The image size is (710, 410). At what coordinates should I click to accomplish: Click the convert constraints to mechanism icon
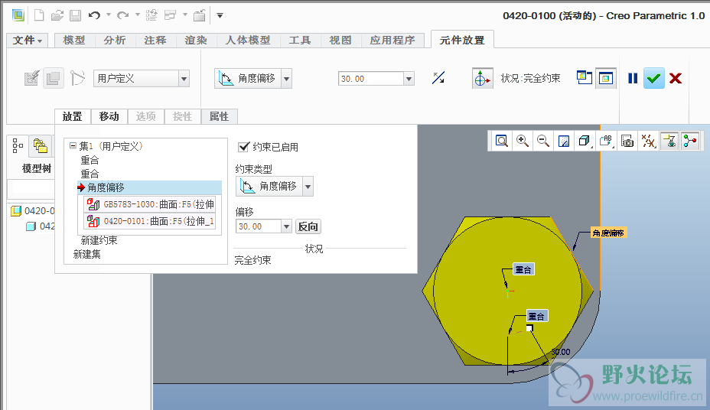[77, 79]
